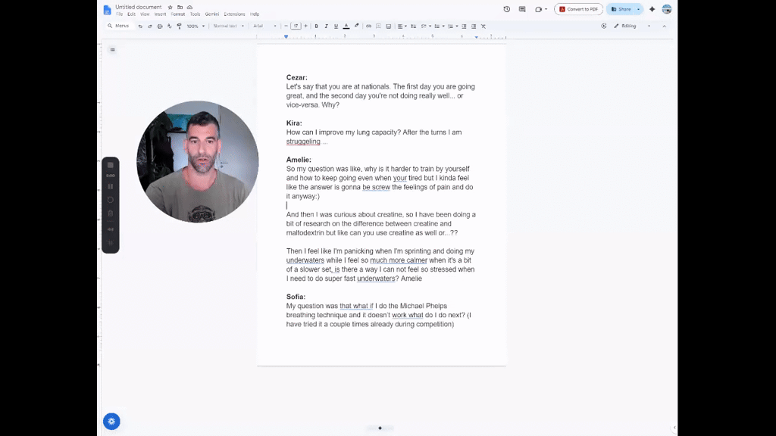This screenshot has height=436, width=776.
Task: Click the font size field
Action: (x=296, y=26)
